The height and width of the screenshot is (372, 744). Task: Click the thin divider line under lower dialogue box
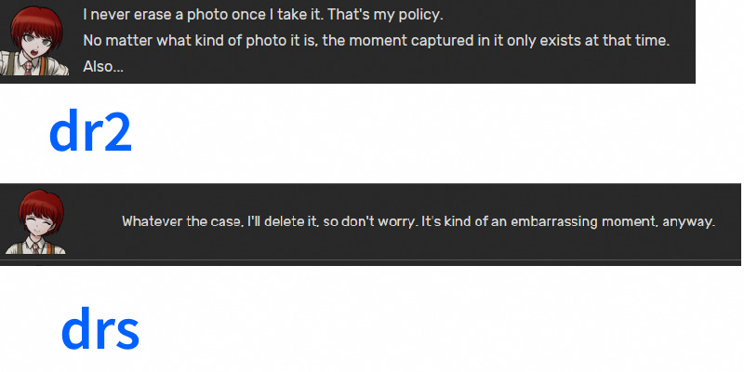click(x=370, y=259)
